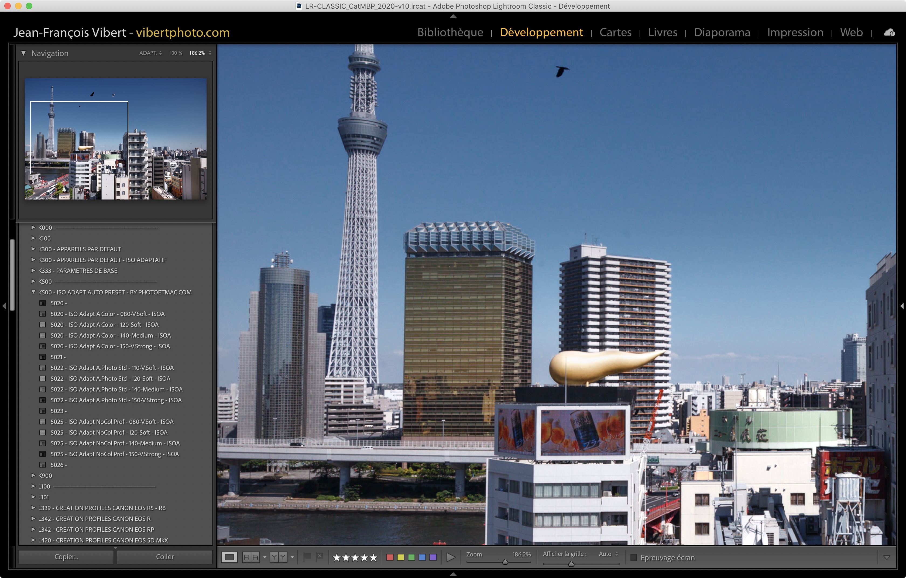Apply the purple color label
906x578 pixels.
433,557
